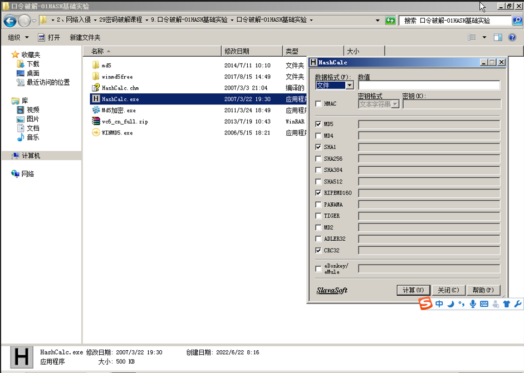Toggle Sogou Chinese/English mode 中 icon
Viewport: 524px width, 373px height.
tap(439, 304)
